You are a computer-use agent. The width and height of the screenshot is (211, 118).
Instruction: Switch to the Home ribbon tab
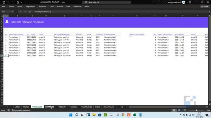point(11,7)
